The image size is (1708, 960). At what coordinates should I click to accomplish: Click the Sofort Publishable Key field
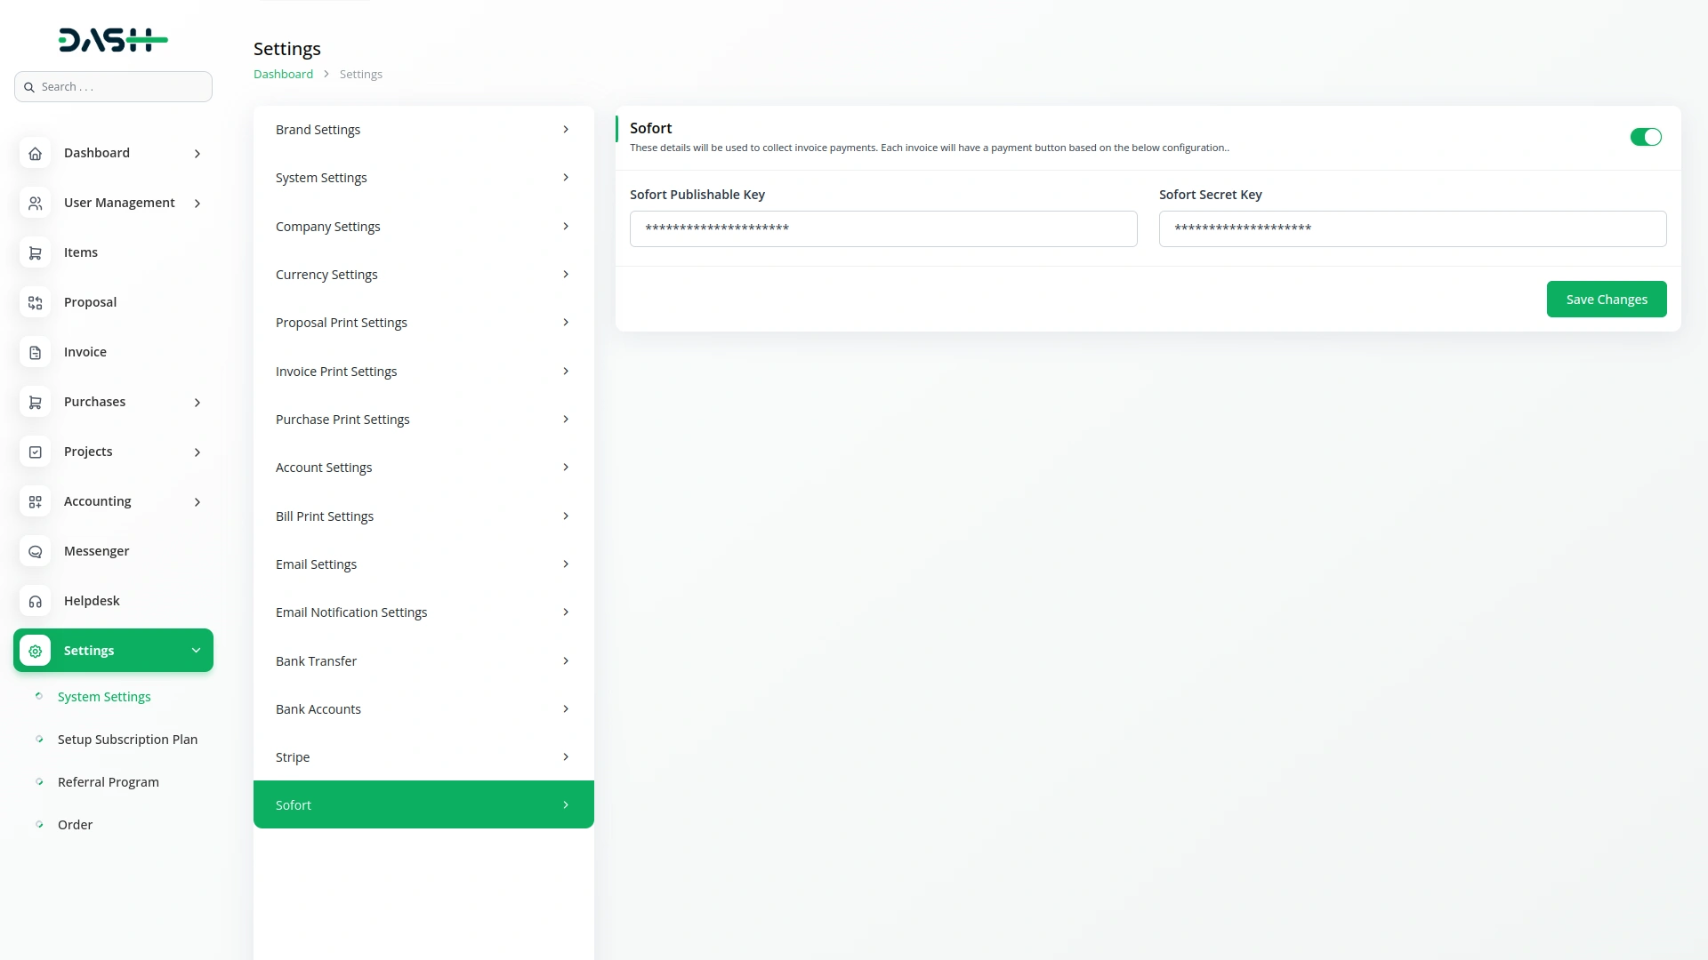click(882, 228)
